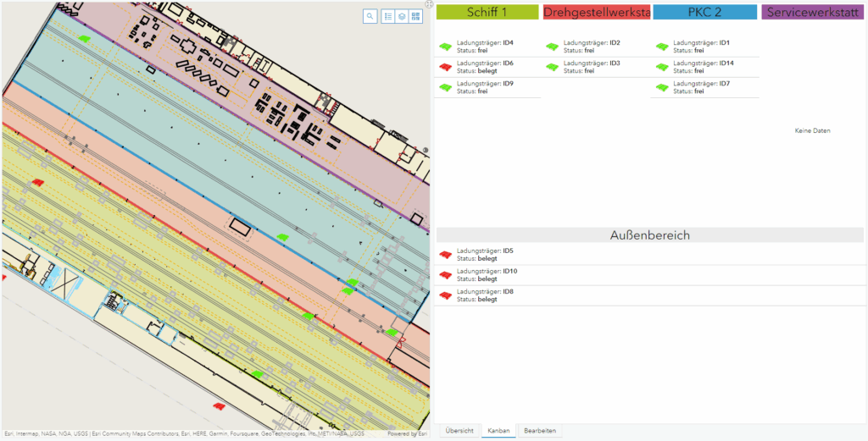Open the Powered by Esri link
The height and width of the screenshot is (441, 868).
point(408,434)
